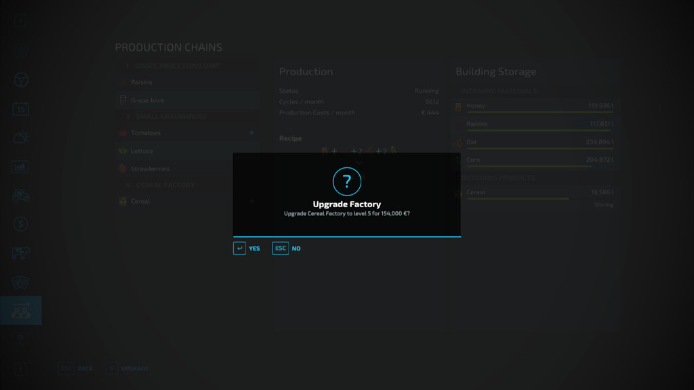Click the question mark icon in the dialog
This screenshot has width=694, height=390.
(x=347, y=181)
